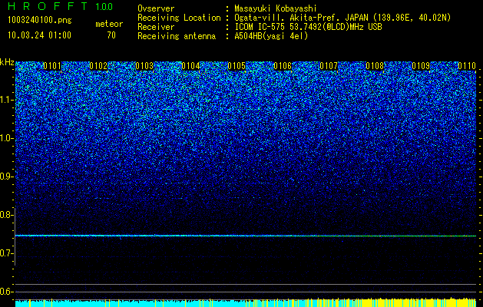The height and width of the screenshot is (307, 483).
Task: Click the 0106 time marker
Action: 283,66
